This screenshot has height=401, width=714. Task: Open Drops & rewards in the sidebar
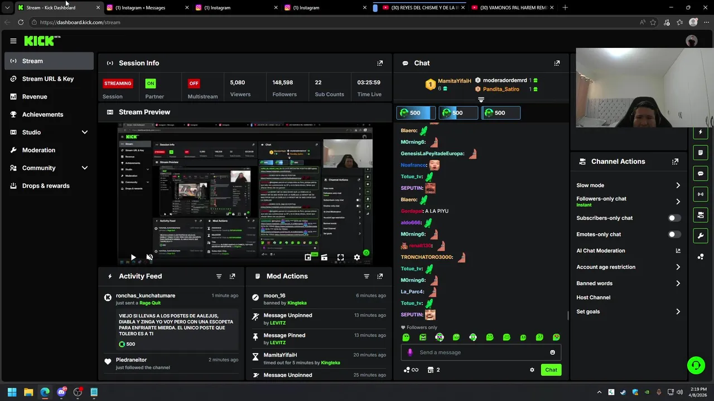click(x=49, y=185)
